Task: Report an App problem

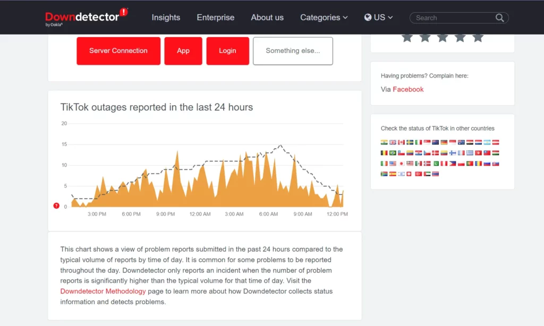Action: tap(183, 50)
